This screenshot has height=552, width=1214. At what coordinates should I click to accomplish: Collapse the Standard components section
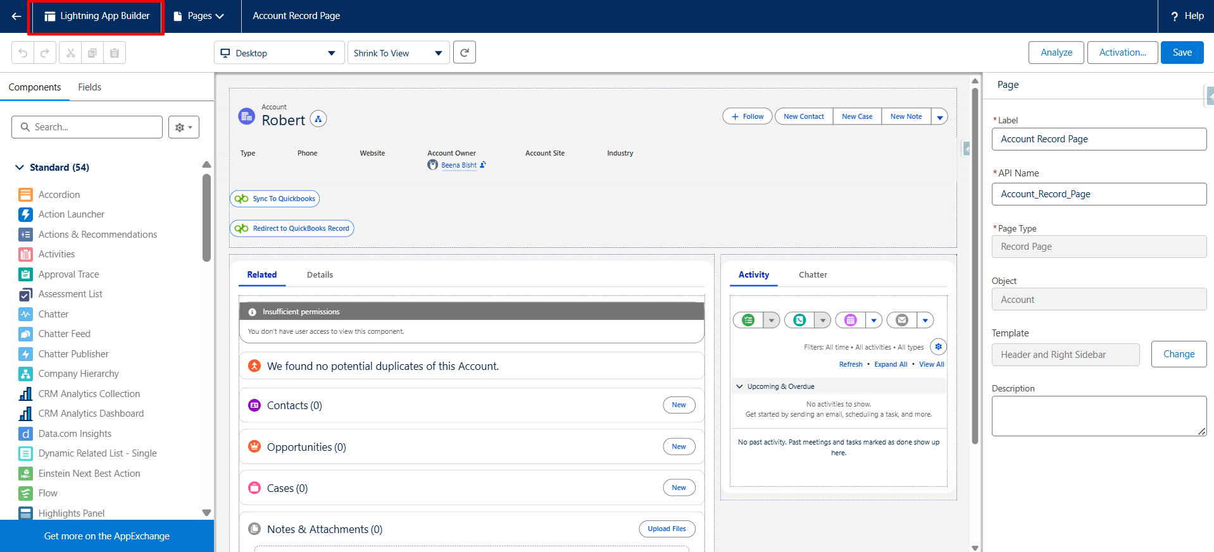[x=19, y=168]
